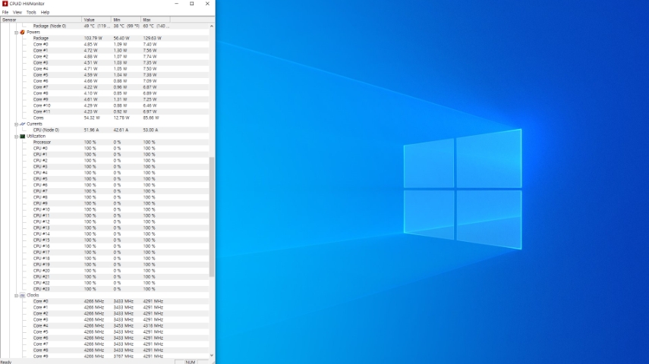This screenshot has width=649, height=364.
Task: Click the Sensor column header
Action: click(41, 20)
